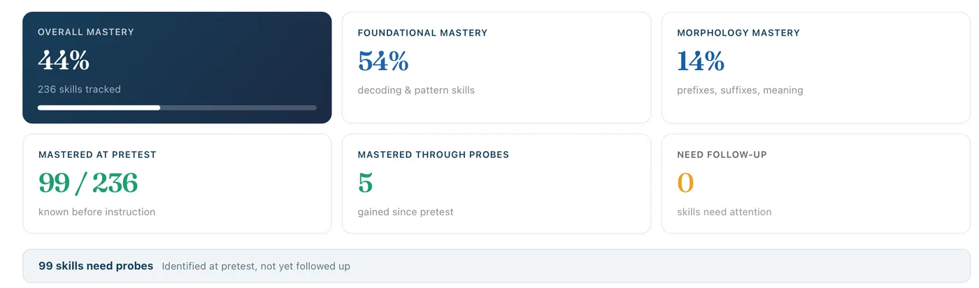Click the 44% overall mastery value
The height and width of the screenshot is (288, 979).
[64, 62]
